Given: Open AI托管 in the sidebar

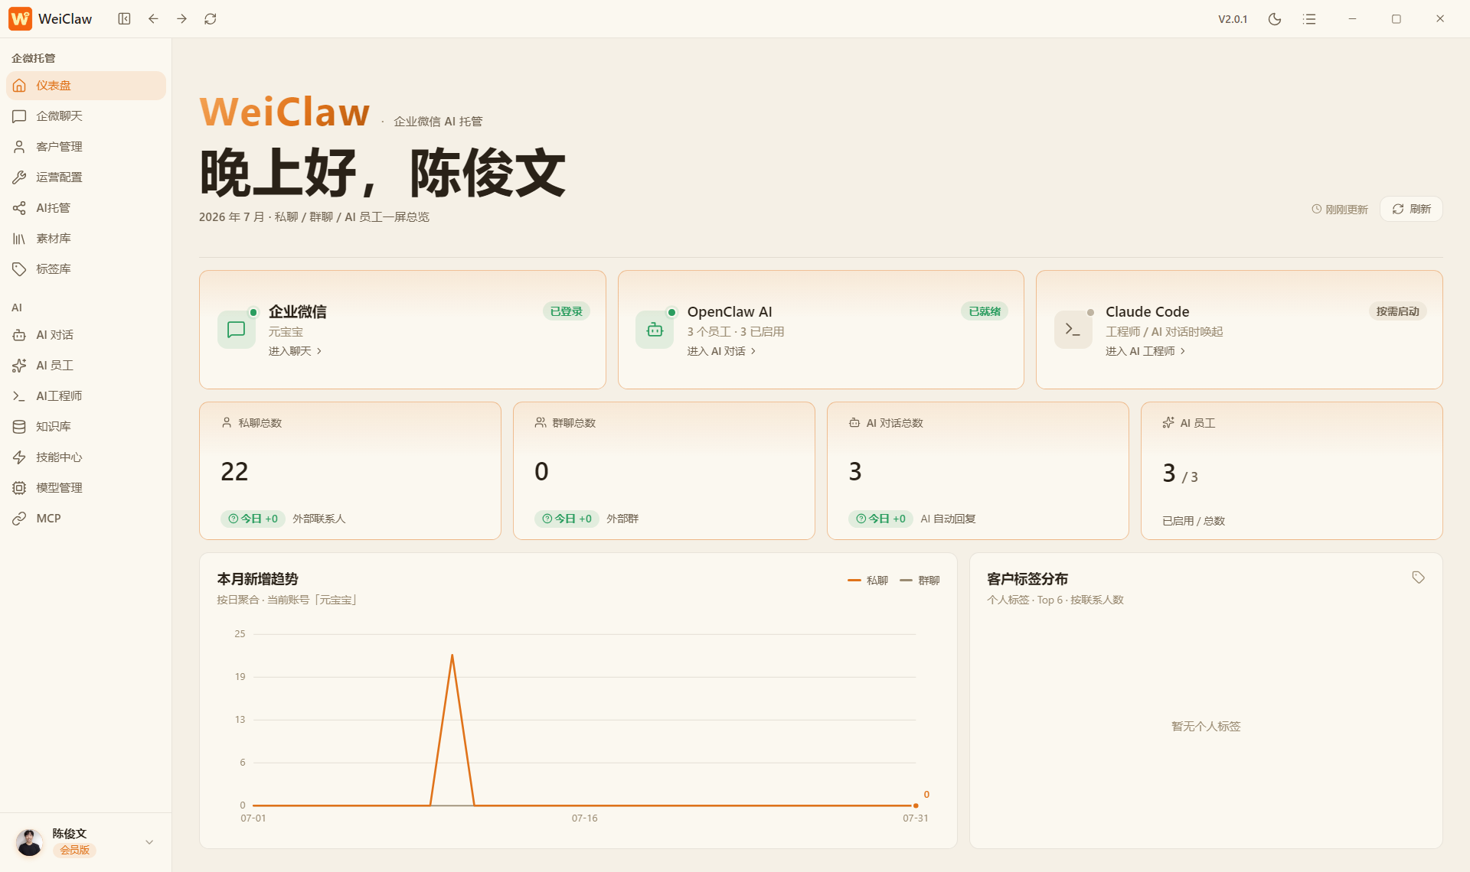Looking at the screenshot, I should tap(86, 208).
